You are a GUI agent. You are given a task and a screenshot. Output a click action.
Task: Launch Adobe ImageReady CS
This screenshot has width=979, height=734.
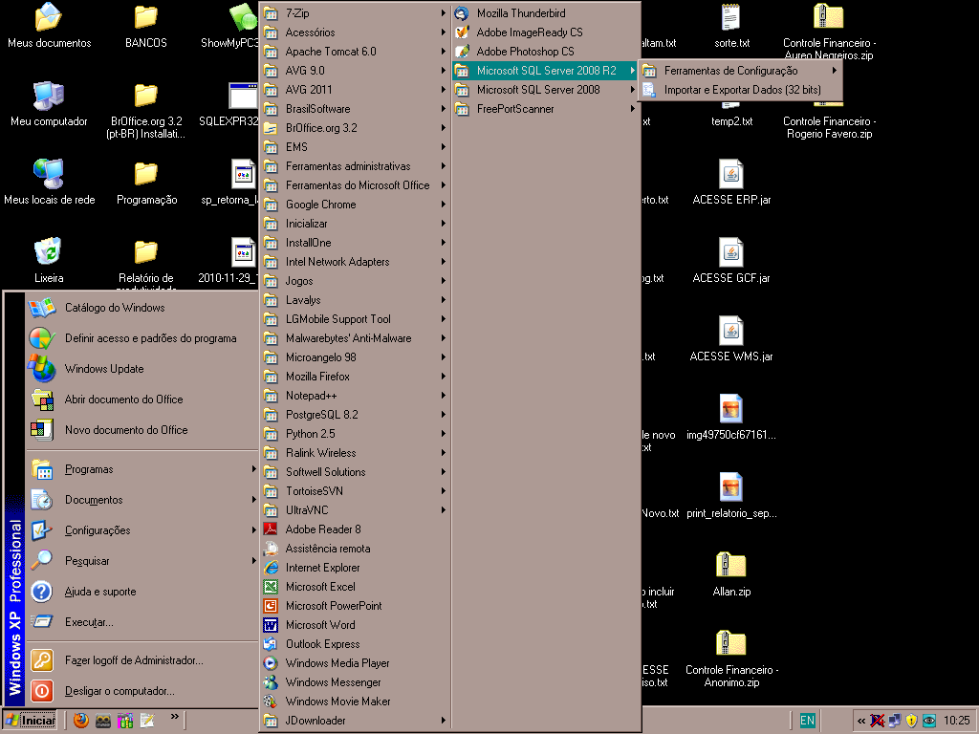click(546, 32)
